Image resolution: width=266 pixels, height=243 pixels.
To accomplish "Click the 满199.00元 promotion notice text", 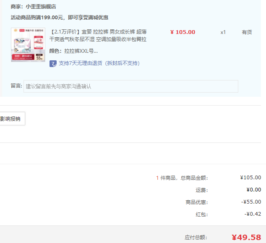I will pos(59,18).
